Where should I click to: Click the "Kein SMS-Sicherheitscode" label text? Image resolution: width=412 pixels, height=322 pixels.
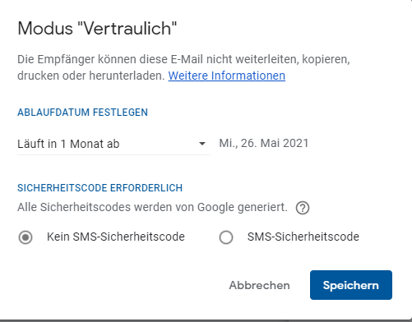tap(116, 237)
